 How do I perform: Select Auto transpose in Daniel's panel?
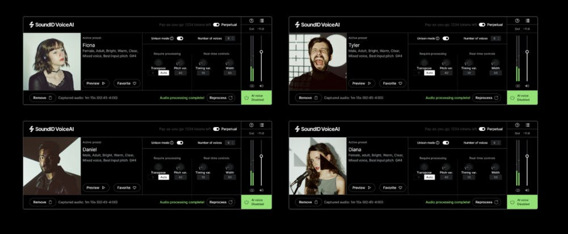click(164, 177)
